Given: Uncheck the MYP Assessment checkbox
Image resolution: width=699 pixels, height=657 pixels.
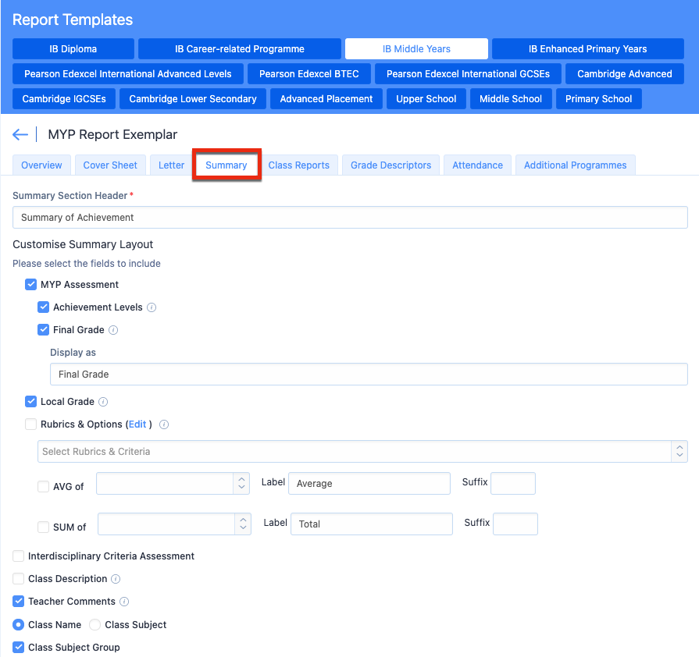Looking at the screenshot, I should (x=30, y=285).
